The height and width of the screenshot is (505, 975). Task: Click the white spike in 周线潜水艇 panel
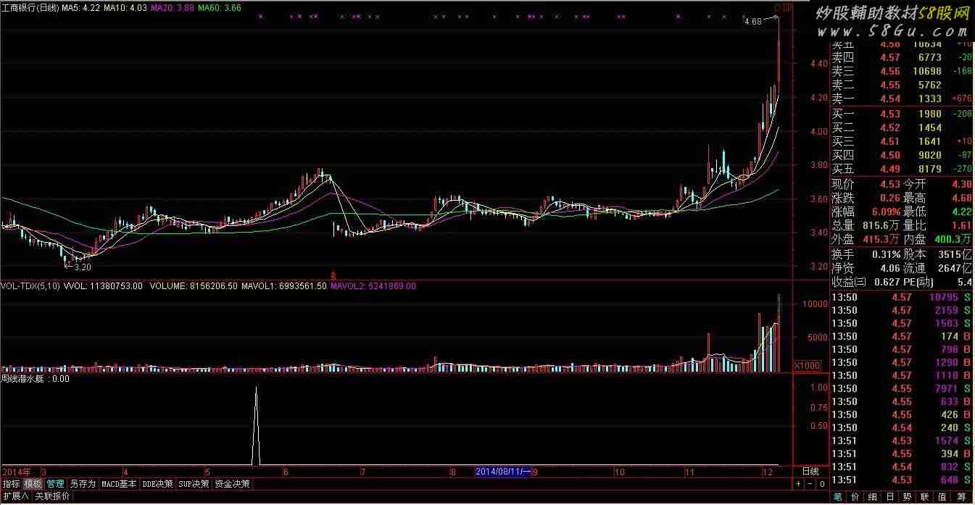(256, 427)
